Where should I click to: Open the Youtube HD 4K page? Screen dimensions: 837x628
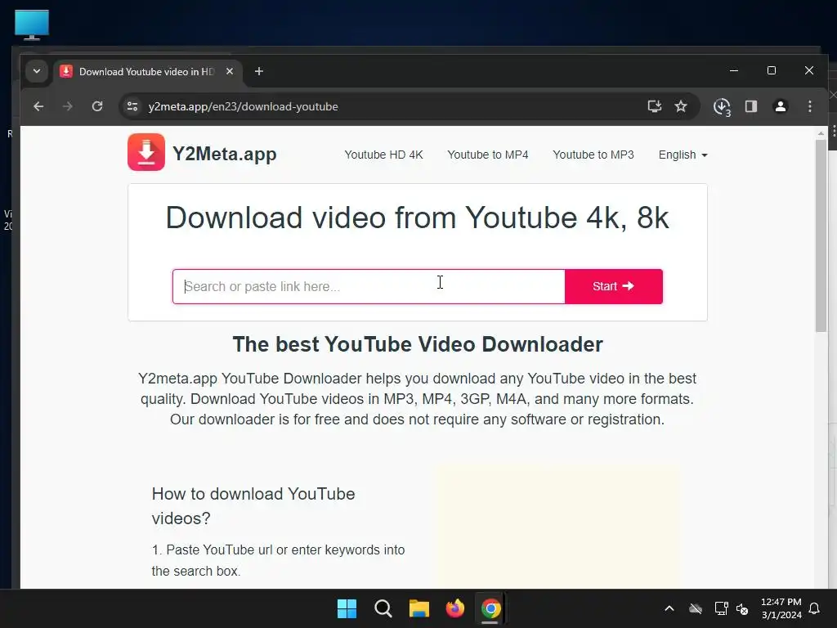(383, 155)
